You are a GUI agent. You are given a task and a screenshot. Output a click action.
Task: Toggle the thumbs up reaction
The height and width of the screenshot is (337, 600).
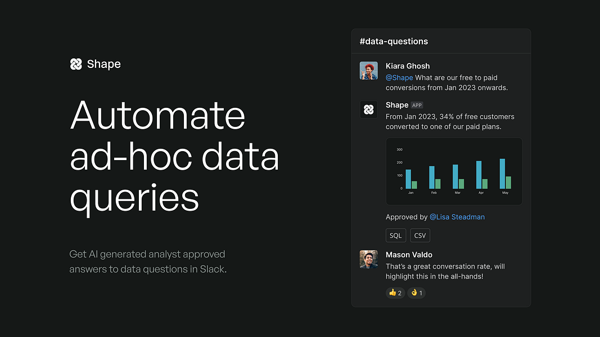click(x=395, y=293)
